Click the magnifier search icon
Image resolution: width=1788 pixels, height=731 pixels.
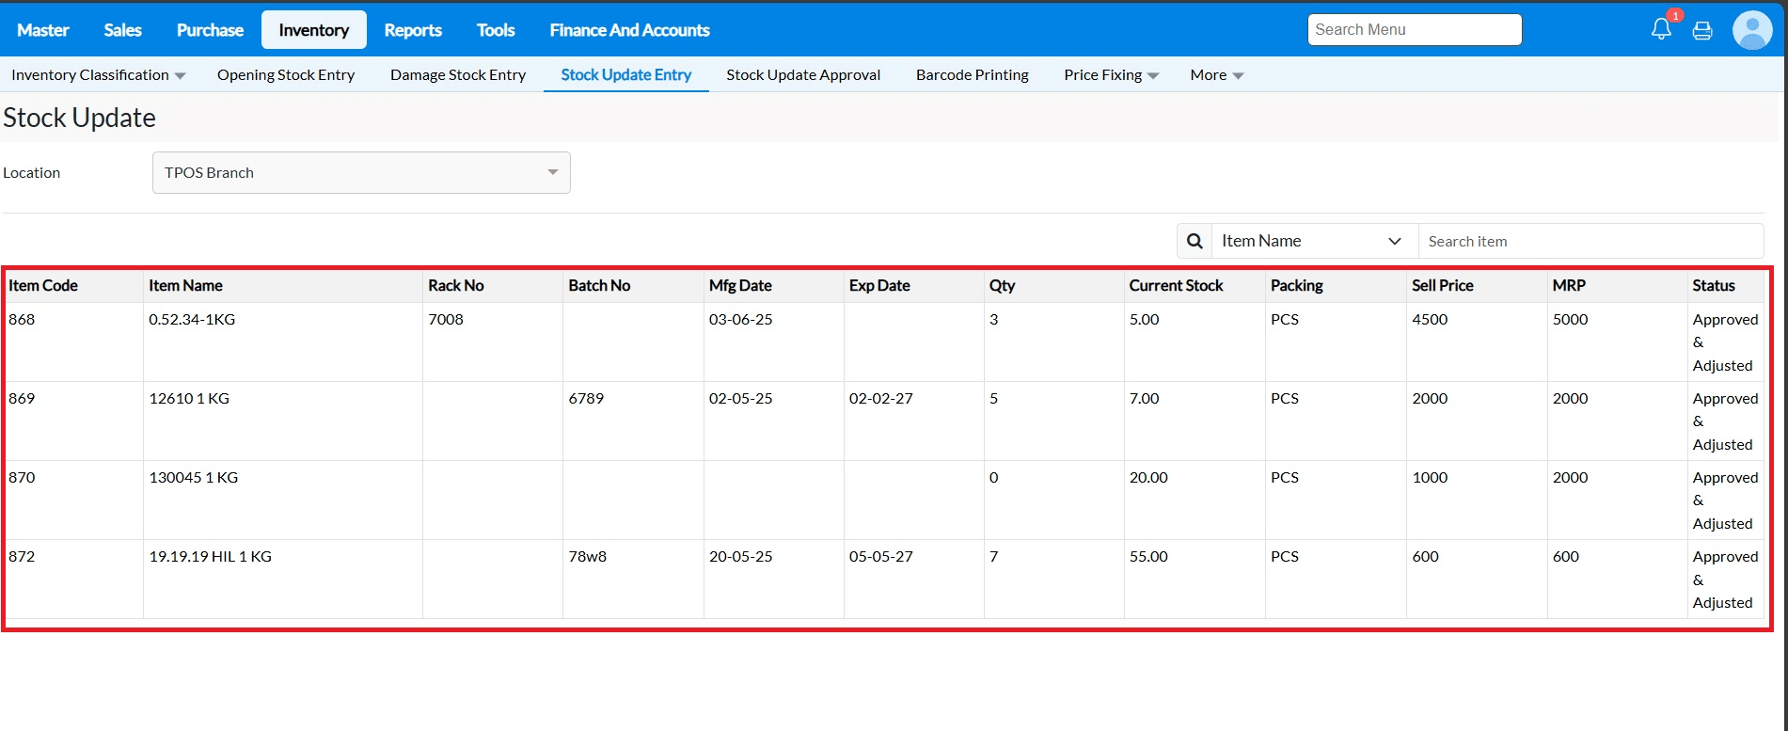point(1195,241)
